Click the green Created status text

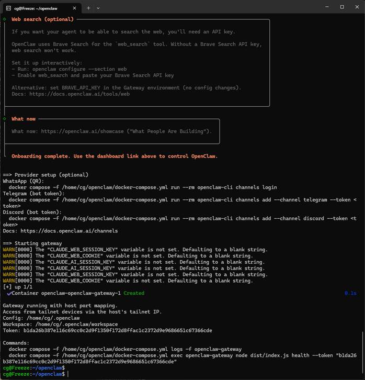[134, 293]
